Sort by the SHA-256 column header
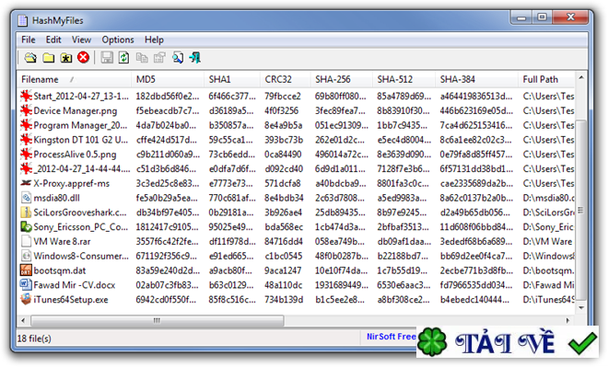Image resolution: width=608 pixels, height=367 pixels. click(341, 79)
